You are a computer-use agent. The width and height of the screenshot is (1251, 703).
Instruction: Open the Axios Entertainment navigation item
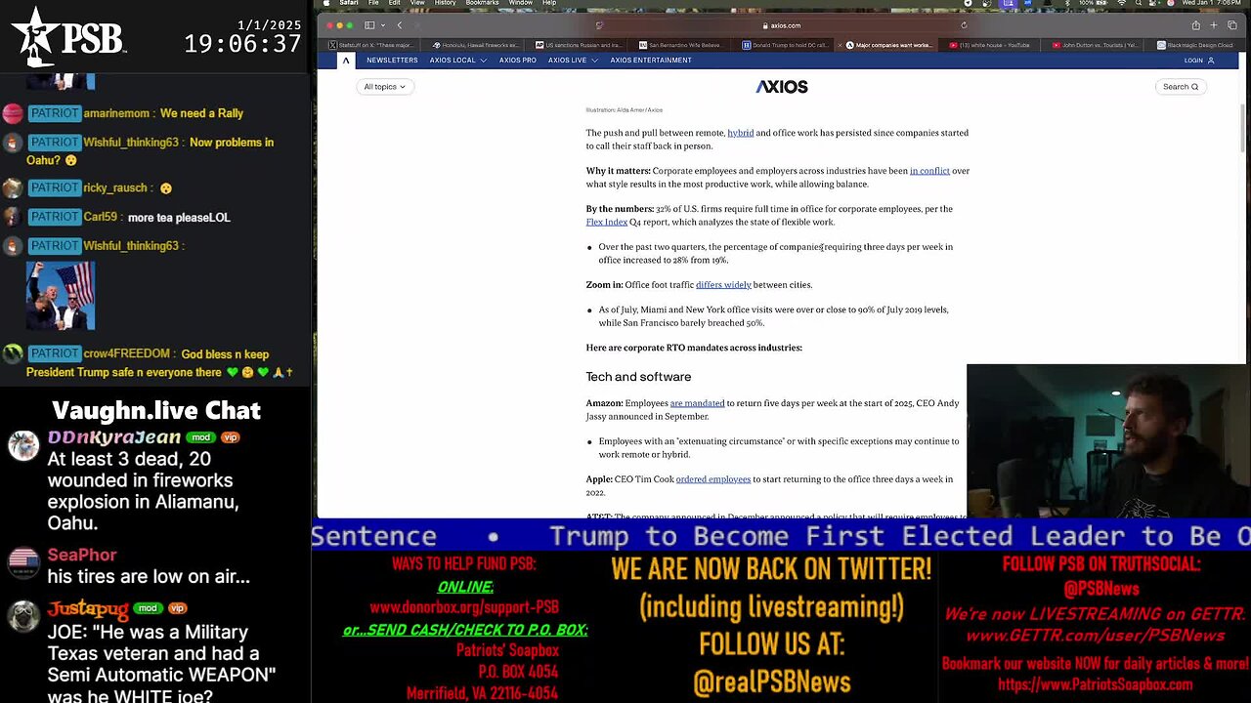click(x=651, y=61)
